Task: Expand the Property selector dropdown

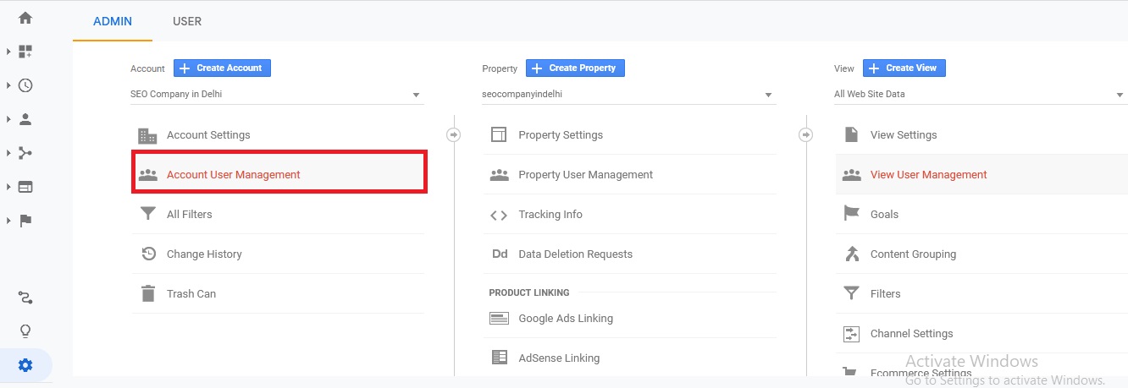Action: [628, 95]
